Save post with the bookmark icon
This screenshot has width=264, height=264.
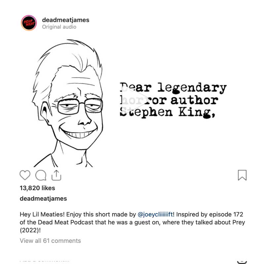pyautogui.click(x=242, y=175)
